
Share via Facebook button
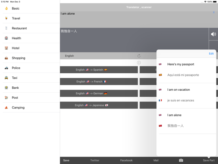coord(126,160)
